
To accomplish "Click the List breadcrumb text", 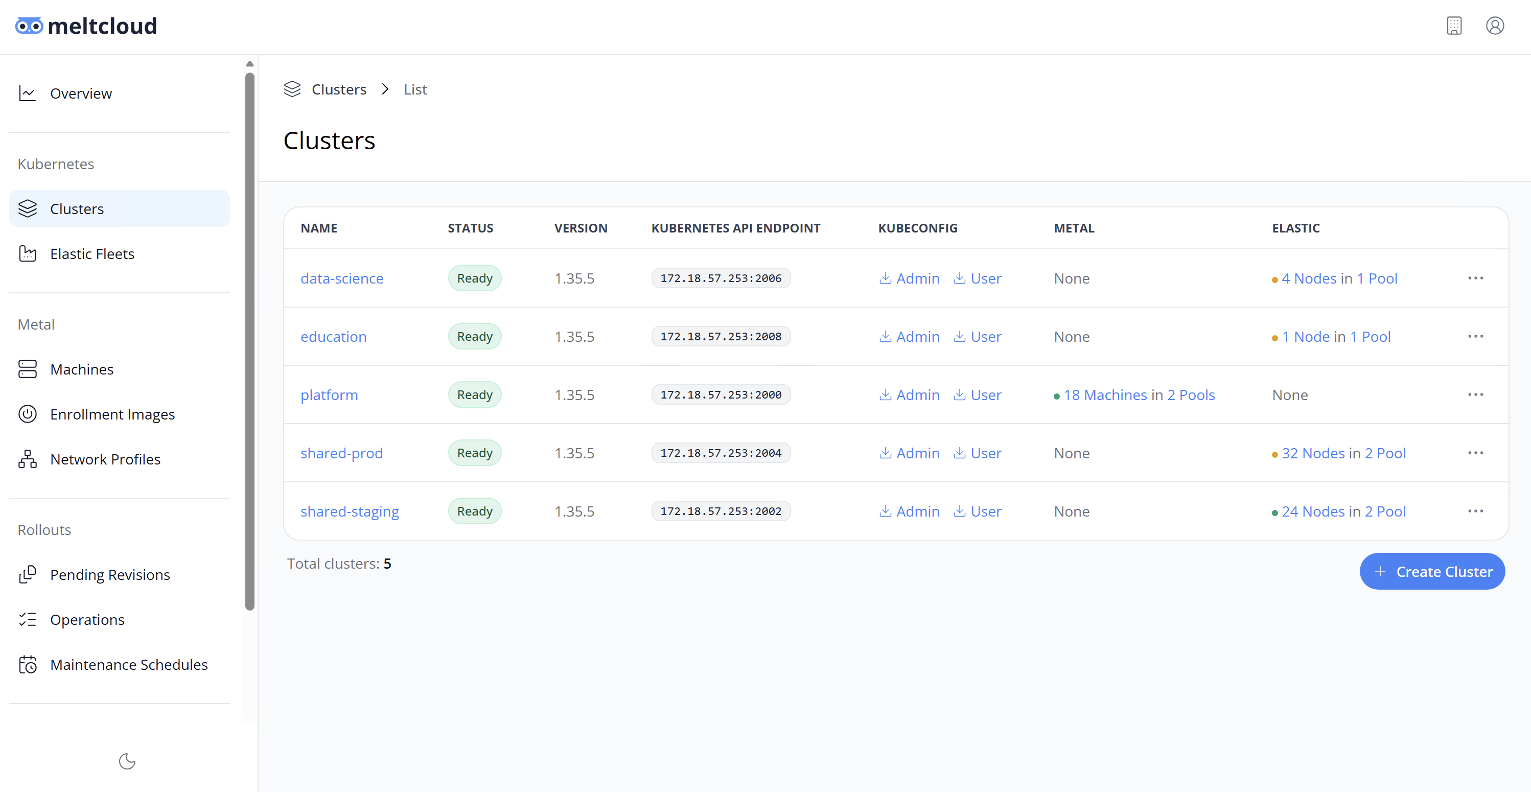I will (415, 89).
